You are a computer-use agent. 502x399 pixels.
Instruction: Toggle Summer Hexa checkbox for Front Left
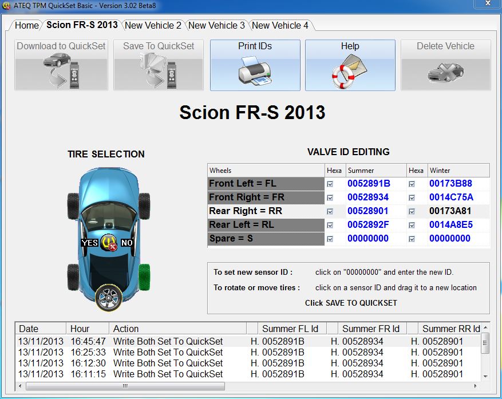pyautogui.click(x=330, y=184)
